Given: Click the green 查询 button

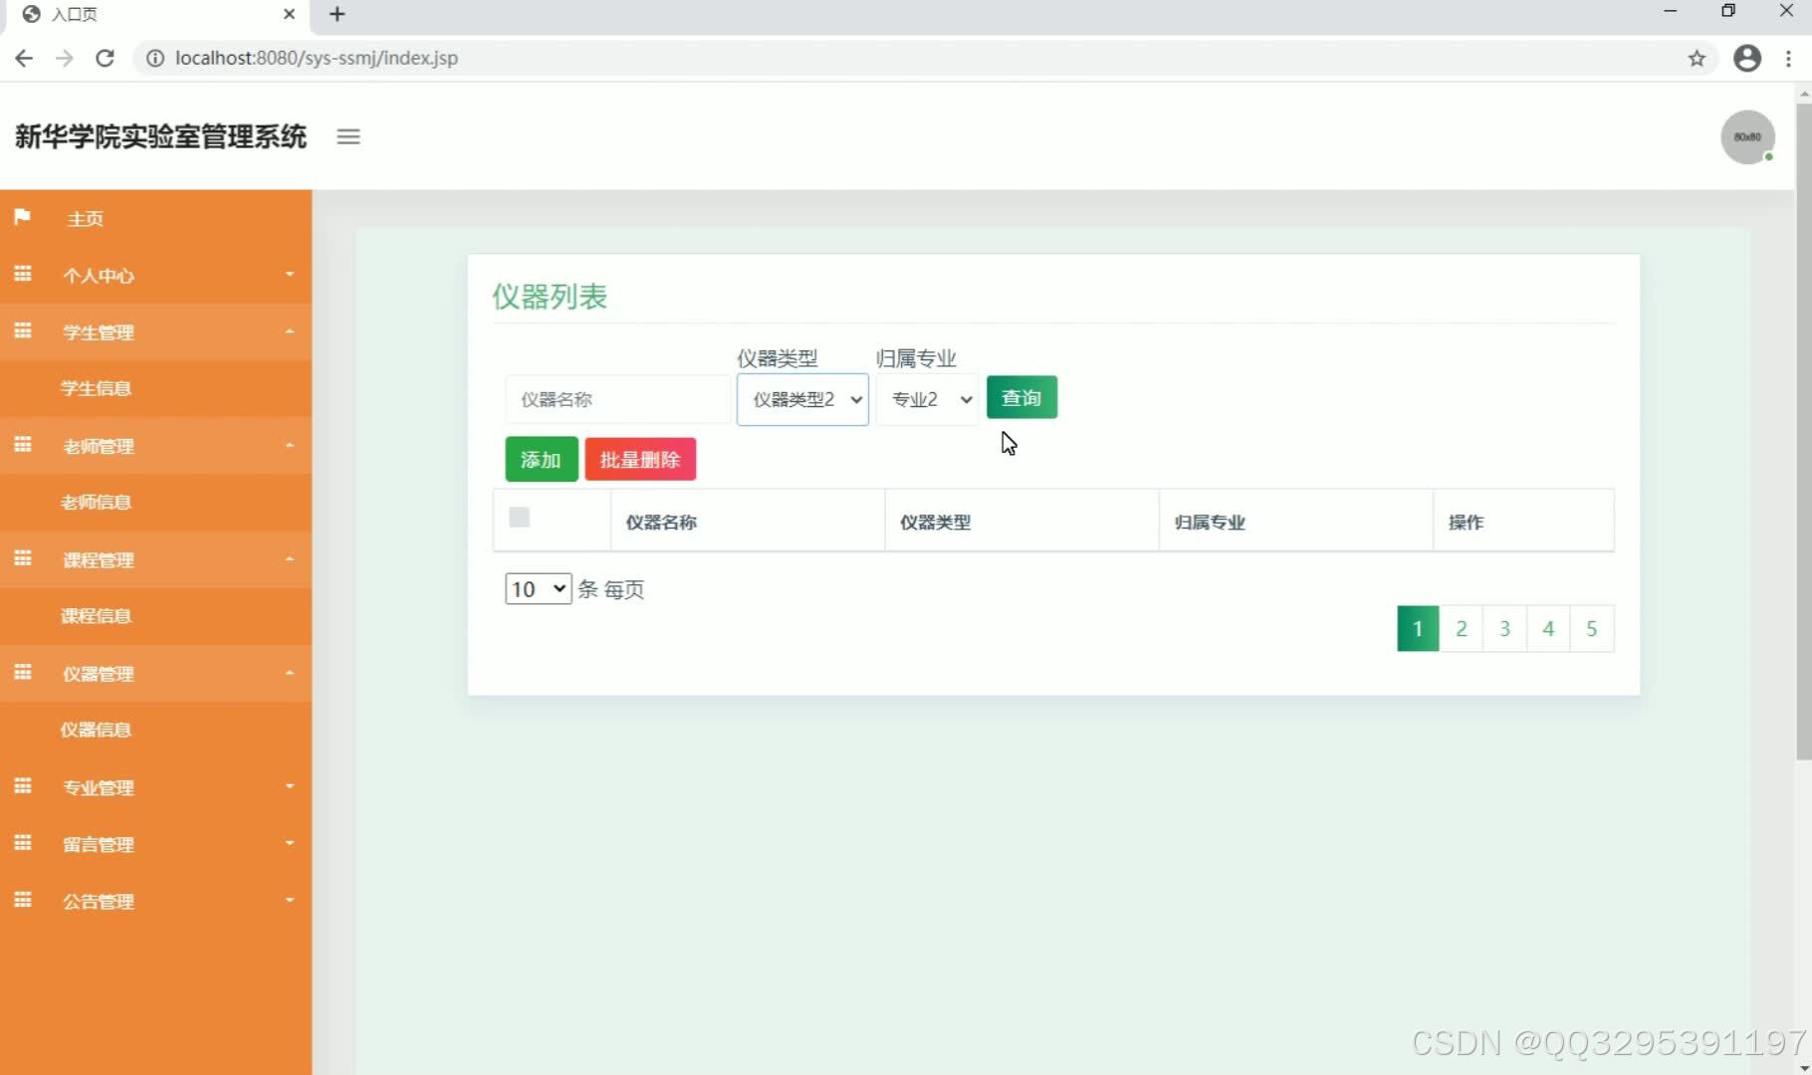Looking at the screenshot, I should point(1021,397).
